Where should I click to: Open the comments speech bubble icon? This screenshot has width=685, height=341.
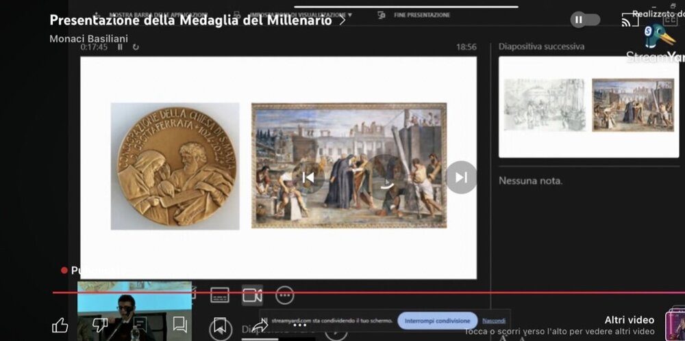(179, 325)
